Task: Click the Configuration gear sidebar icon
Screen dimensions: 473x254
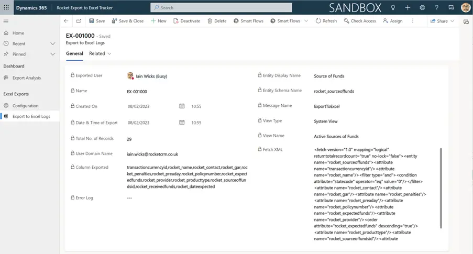Action: click(6, 106)
